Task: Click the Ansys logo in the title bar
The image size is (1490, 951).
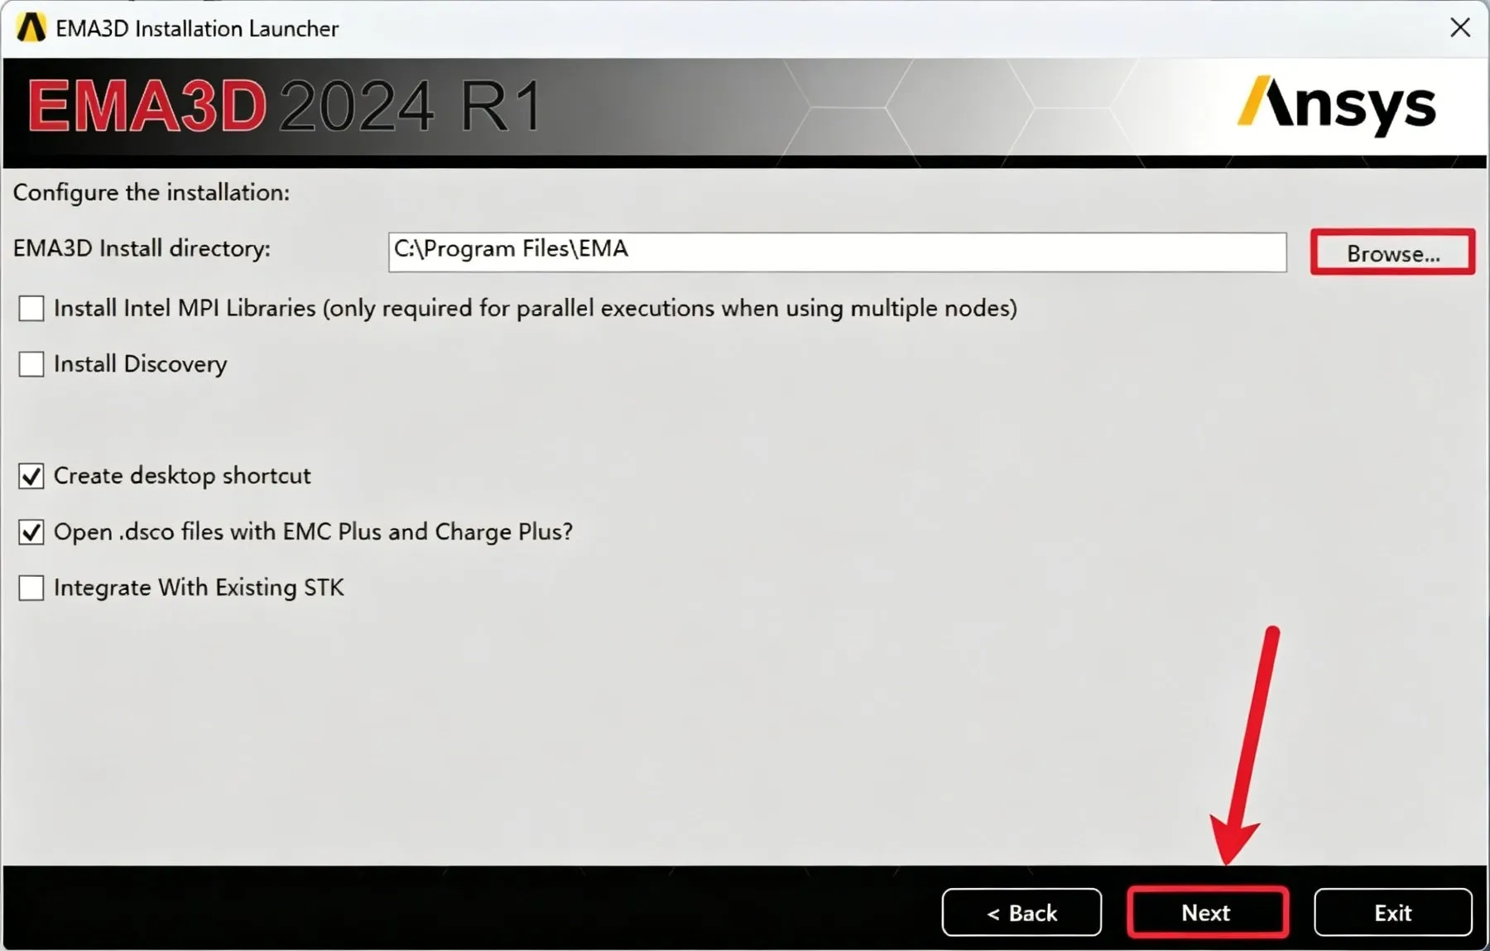Action: point(31,28)
